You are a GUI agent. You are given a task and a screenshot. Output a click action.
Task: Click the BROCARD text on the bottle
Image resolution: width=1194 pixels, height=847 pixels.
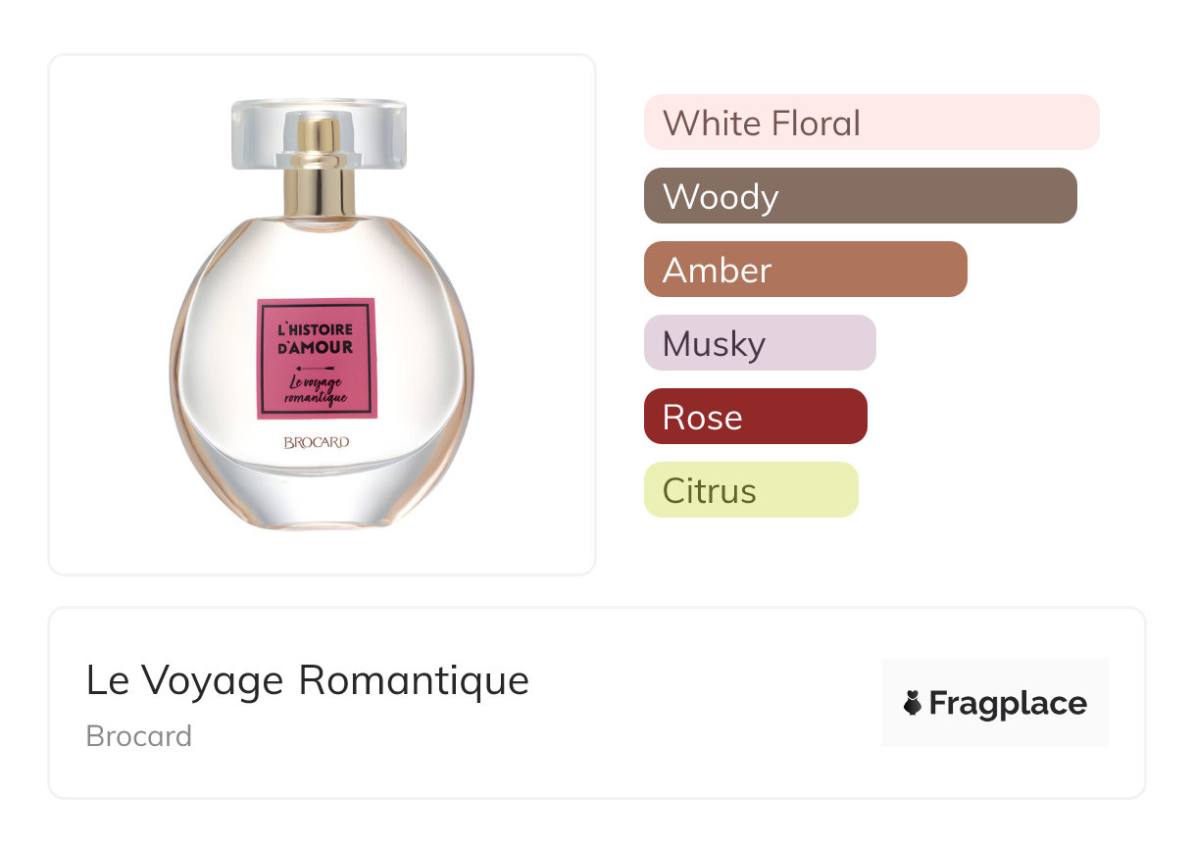pos(317,442)
